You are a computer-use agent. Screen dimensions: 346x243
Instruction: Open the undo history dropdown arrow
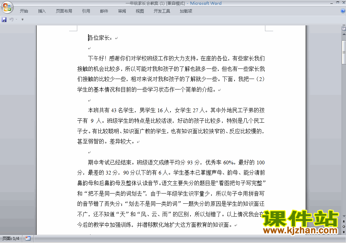[16, 20]
